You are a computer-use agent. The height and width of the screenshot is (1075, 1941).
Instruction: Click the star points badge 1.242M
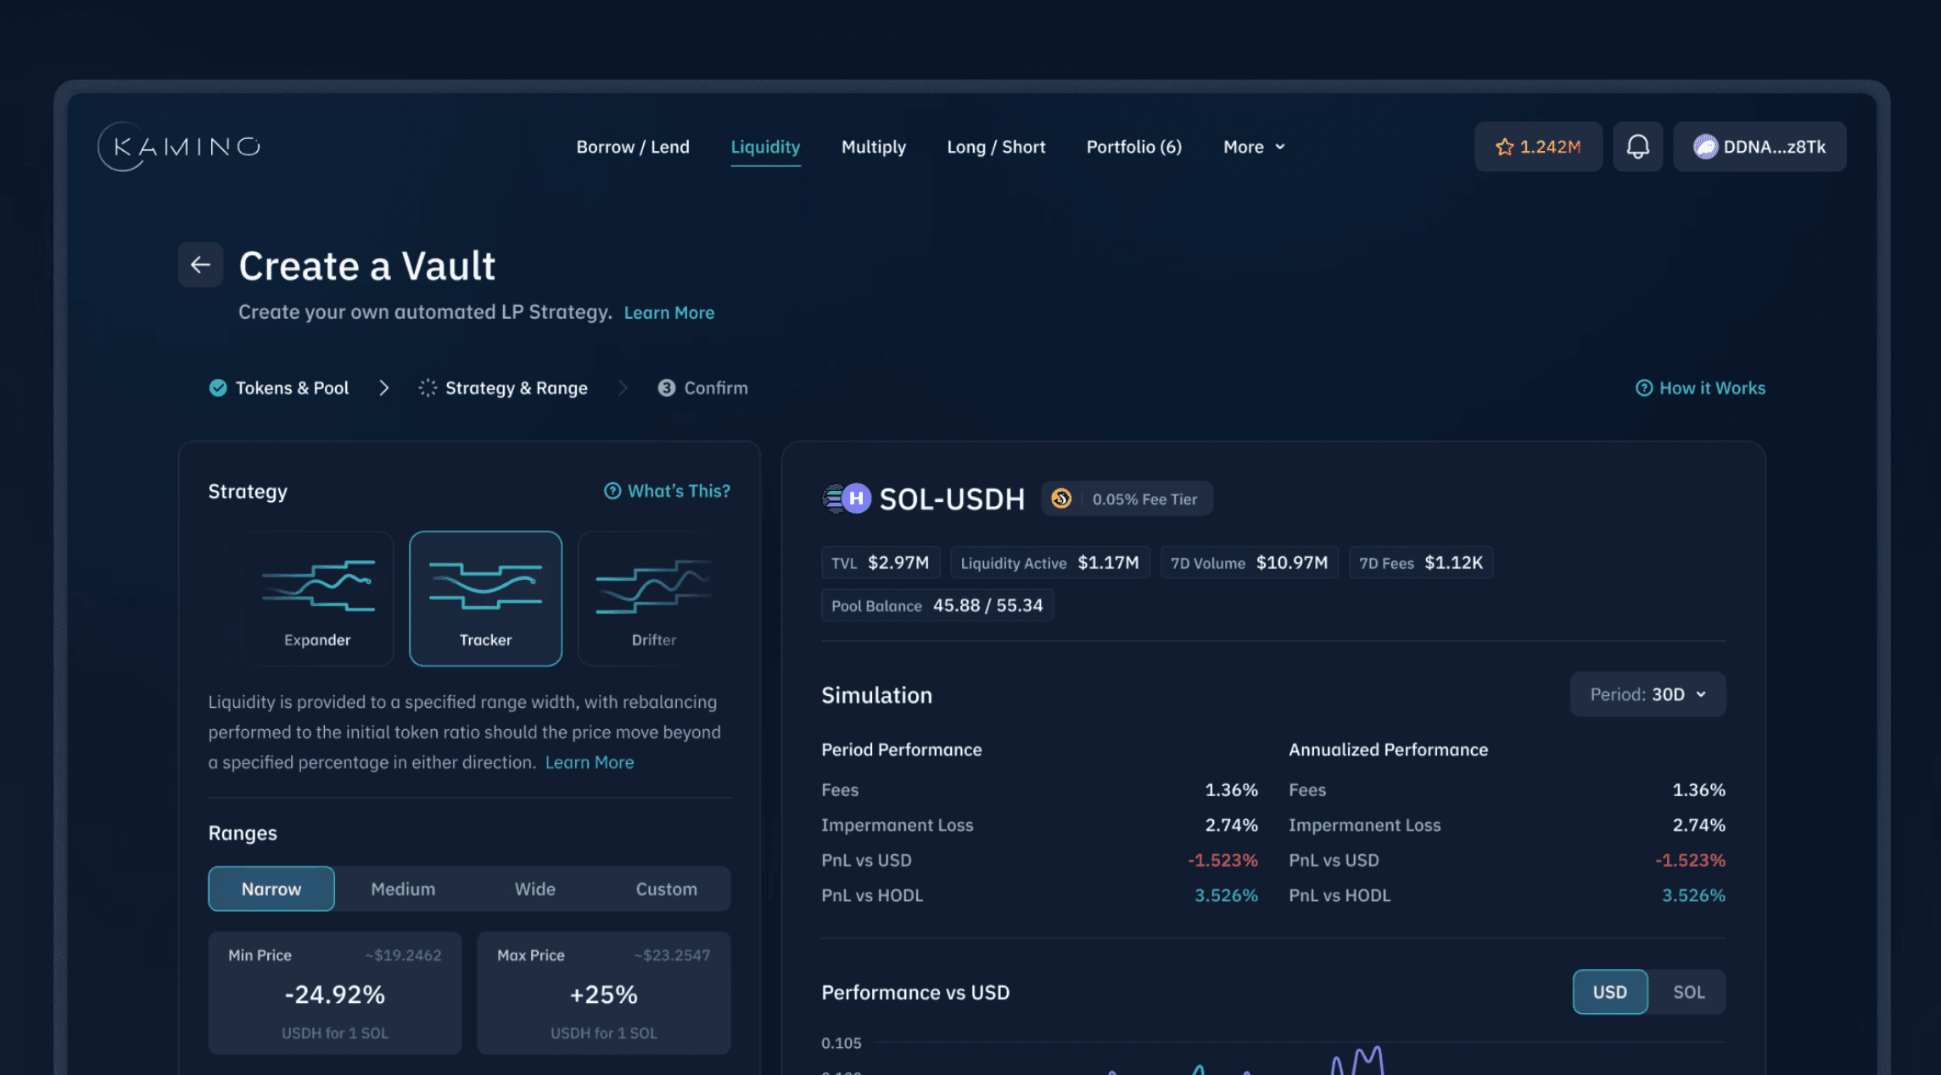pos(1538,147)
